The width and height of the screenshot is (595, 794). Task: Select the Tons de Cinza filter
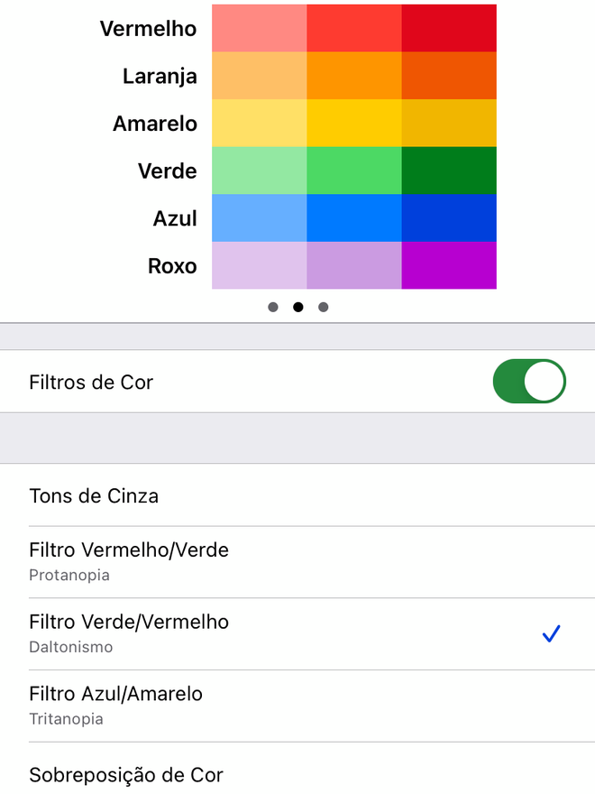coord(297,495)
